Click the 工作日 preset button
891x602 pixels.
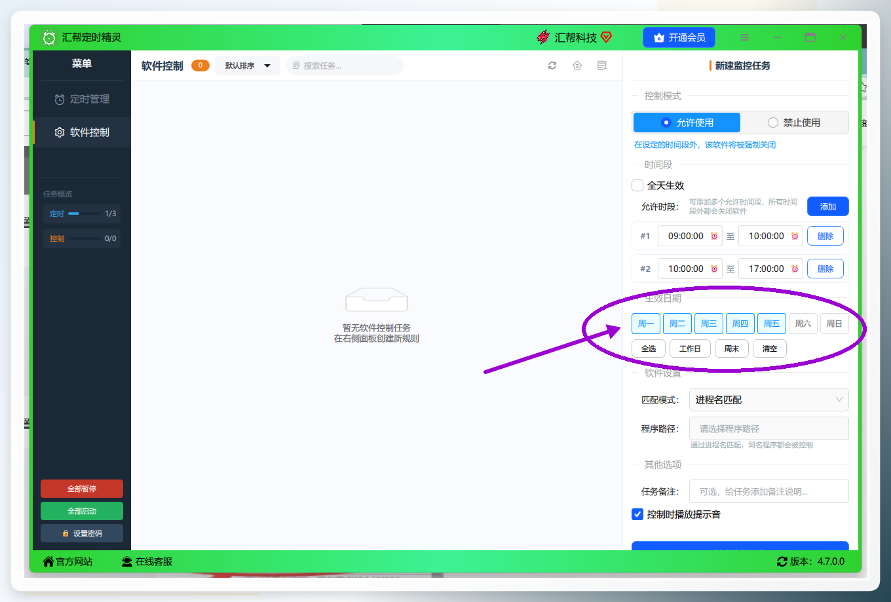(691, 348)
